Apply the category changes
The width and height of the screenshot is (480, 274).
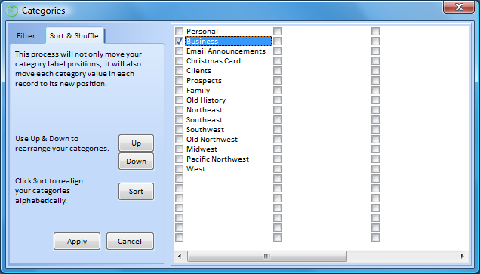(77, 242)
